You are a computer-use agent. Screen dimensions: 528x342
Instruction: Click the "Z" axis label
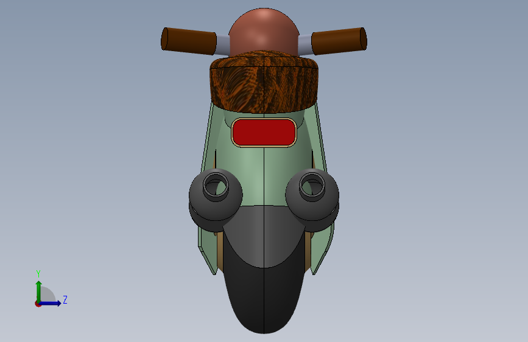pos(65,299)
